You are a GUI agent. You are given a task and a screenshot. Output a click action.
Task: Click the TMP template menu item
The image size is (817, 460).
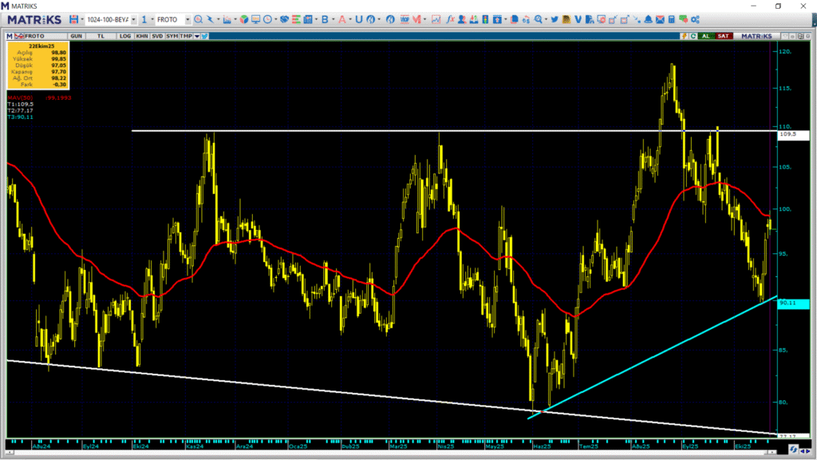(x=186, y=36)
